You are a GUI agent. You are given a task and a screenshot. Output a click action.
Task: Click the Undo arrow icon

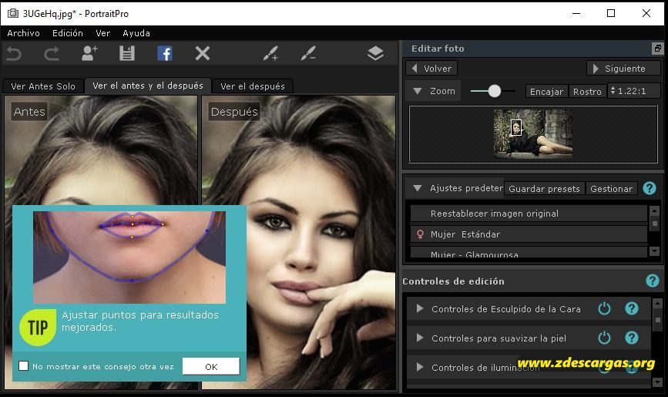[x=14, y=54]
